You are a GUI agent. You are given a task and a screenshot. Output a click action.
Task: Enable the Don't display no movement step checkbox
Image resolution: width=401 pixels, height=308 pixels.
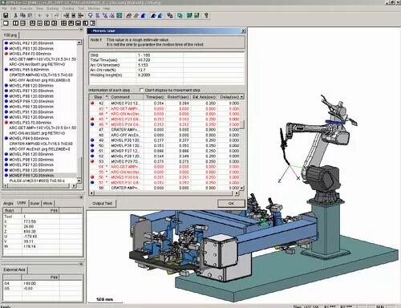click(x=142, y=90)
